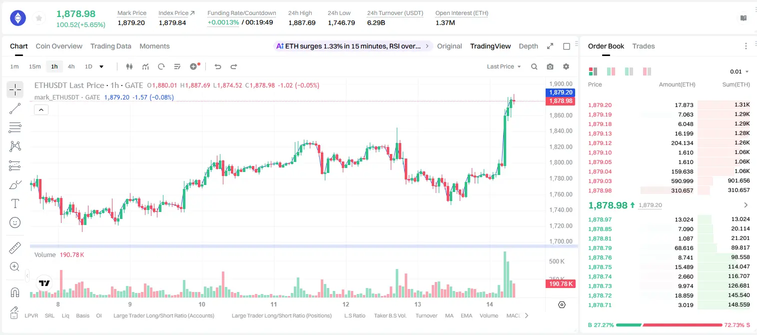Click the buy sell ratio bar
757x335 pixels.
tap(669, 325)
